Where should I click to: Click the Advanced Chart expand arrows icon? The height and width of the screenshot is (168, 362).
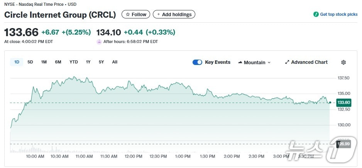click(287, 62)
